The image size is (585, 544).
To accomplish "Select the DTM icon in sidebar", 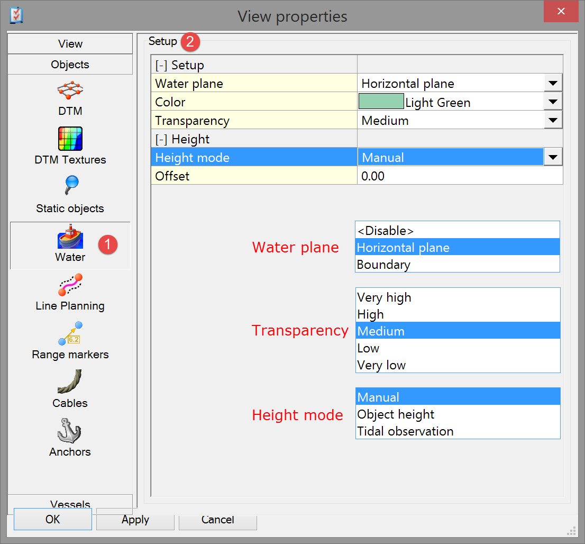I will 70,91.
